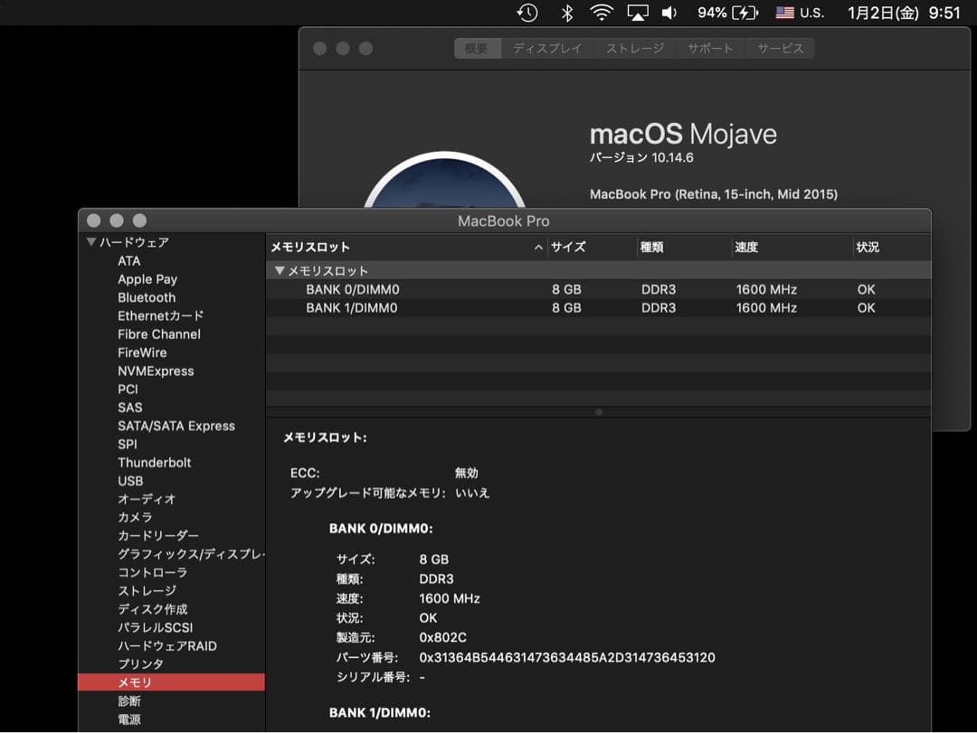
Task: Sort memory entries by the 速度 column
Action: click(x=746, y=246)
